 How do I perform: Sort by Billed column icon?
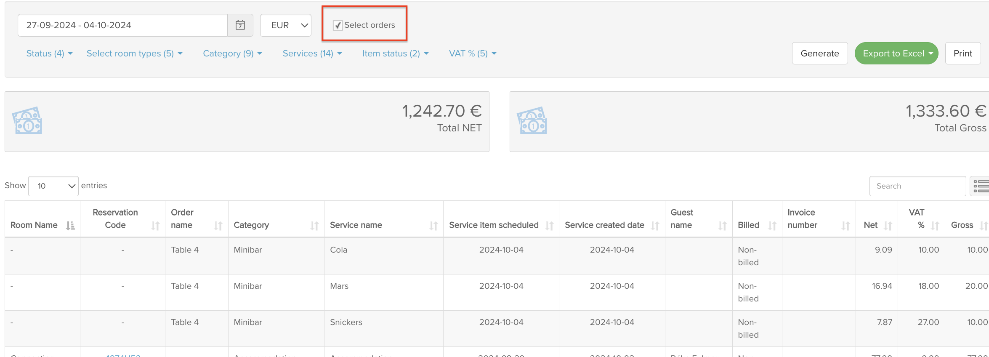coord(772,226)
